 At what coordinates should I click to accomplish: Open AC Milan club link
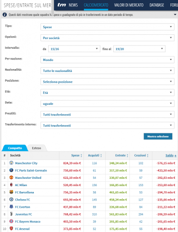point(21,185)
